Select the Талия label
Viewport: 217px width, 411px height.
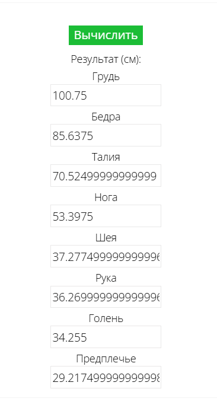pyautogui.click(x=106, y=157)
